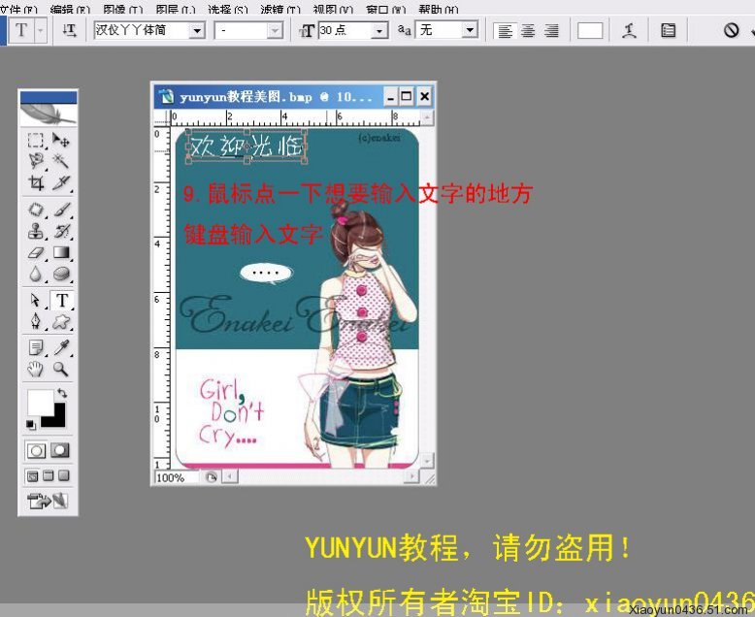The width and height of the screenshot is (755, 617).
Task: Open text color swatch in options bar
Action: point(590,31)
